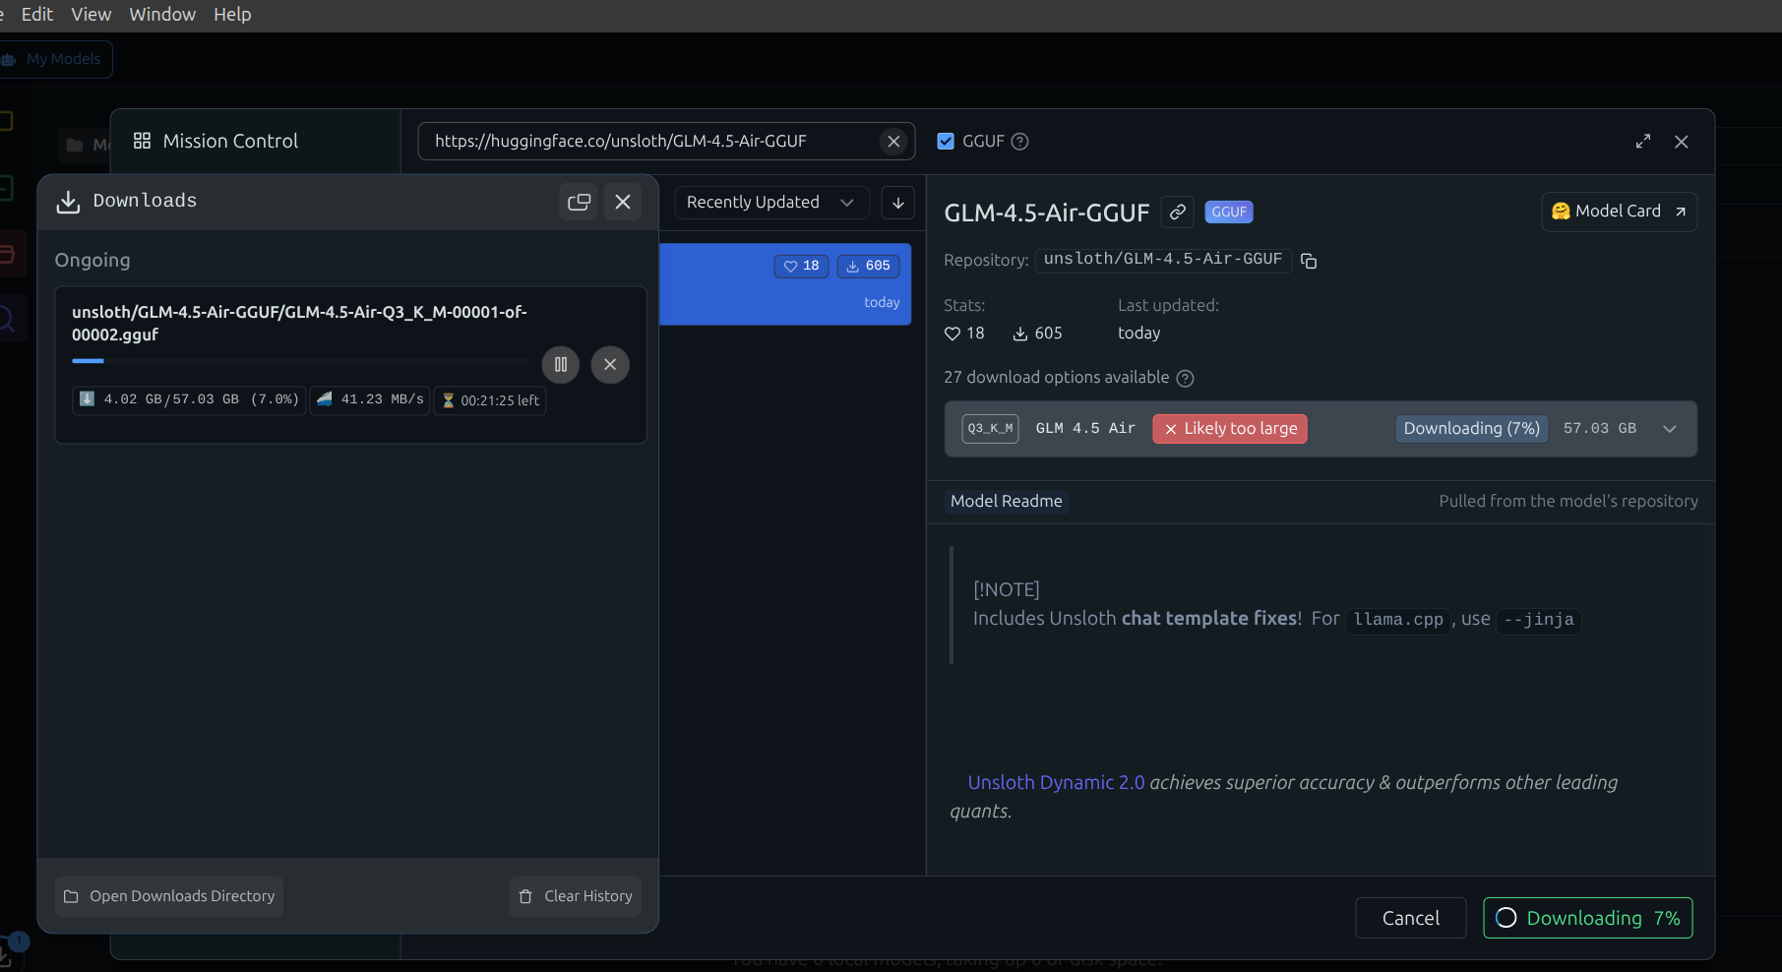Click the 41.23 MB/s download speed

coord(370,400)
